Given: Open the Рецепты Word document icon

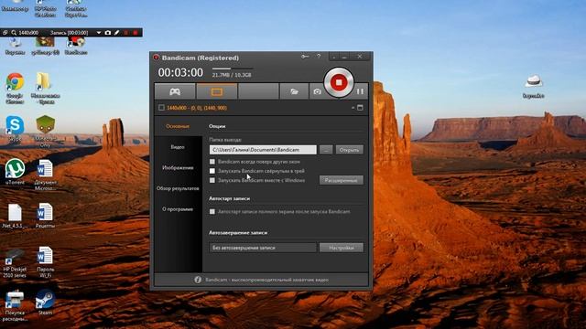Looking at the screenshot, I should [x=45, y=216].
